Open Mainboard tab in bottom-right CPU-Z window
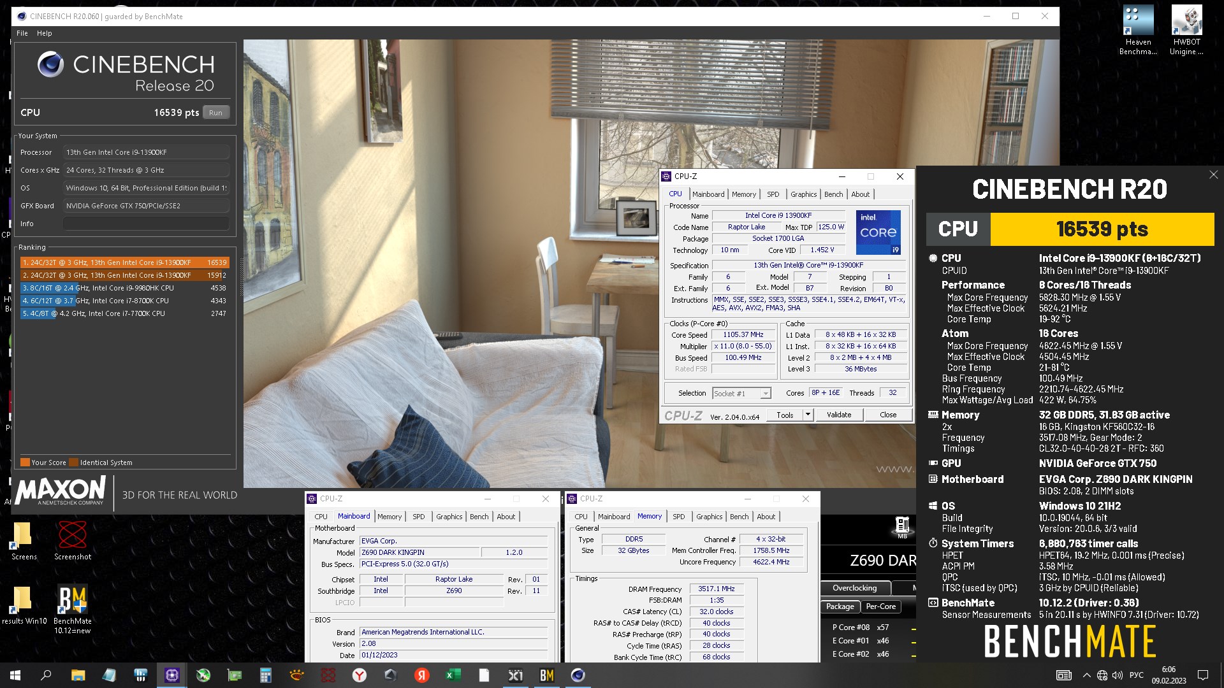Screen dimensions: 1224x688 pos(614,517)
